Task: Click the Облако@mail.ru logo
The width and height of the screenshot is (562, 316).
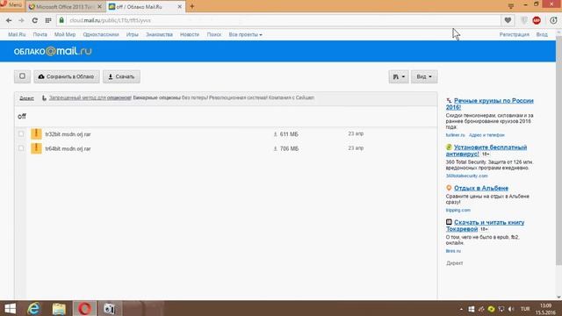Action: 53,51
